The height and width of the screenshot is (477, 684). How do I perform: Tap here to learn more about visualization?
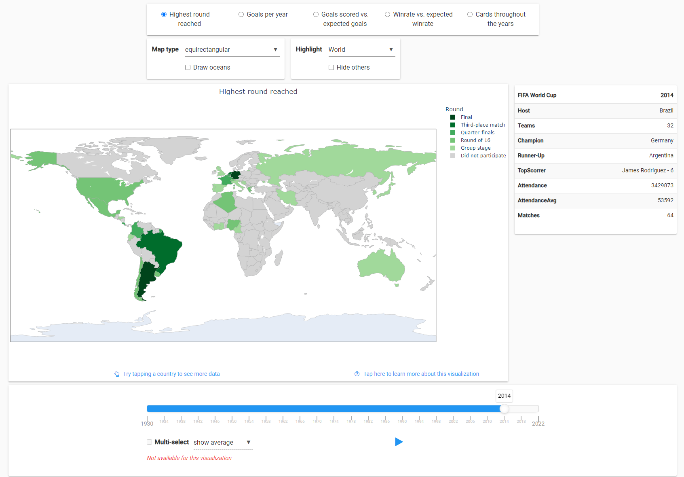421,374
